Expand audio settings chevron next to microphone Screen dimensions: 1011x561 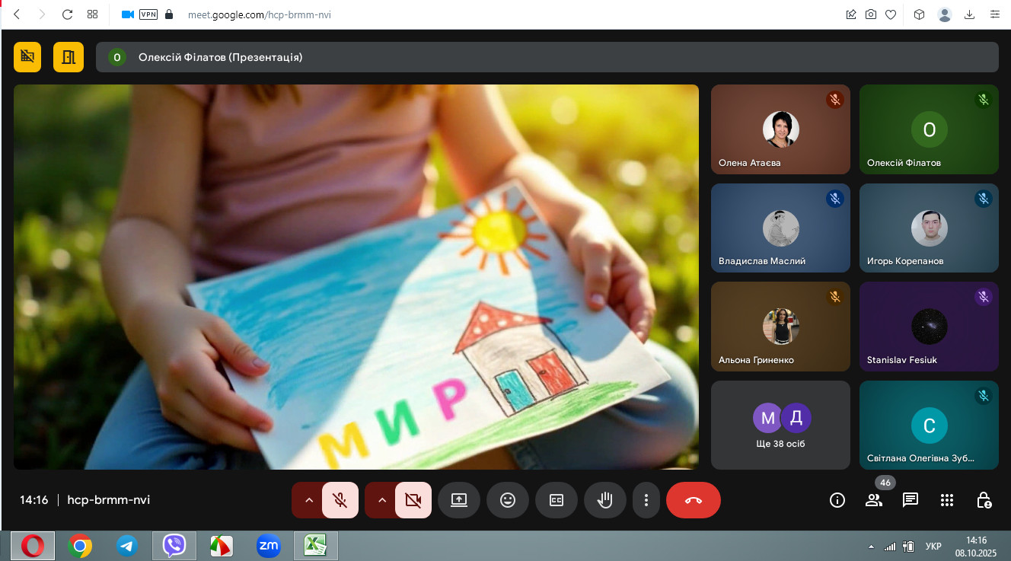click(x=308, y=500)
